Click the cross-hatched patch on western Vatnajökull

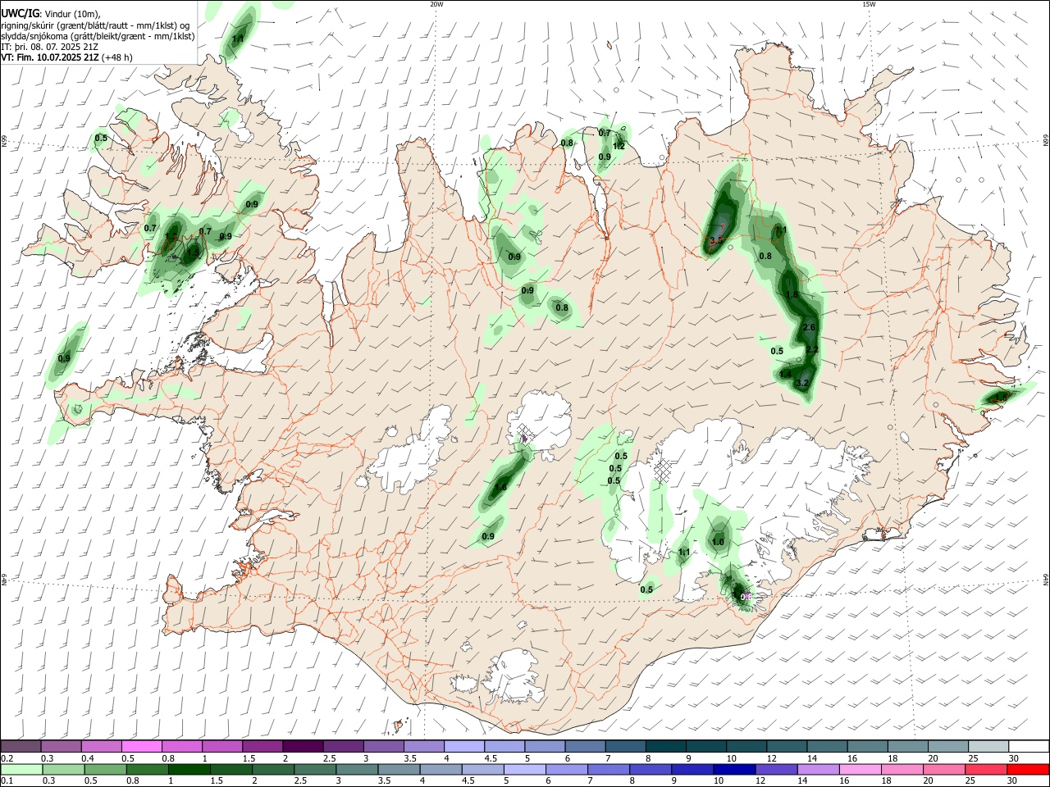(664, 470)
